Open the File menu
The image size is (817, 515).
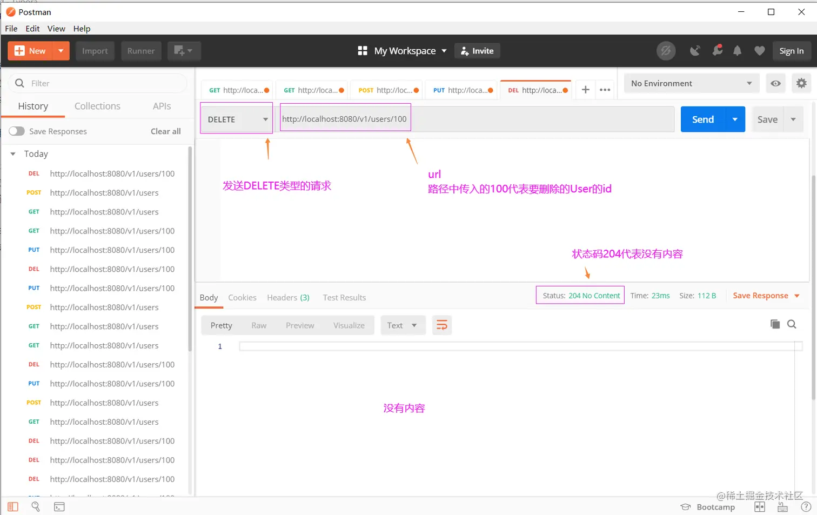[x=11, y=29]
